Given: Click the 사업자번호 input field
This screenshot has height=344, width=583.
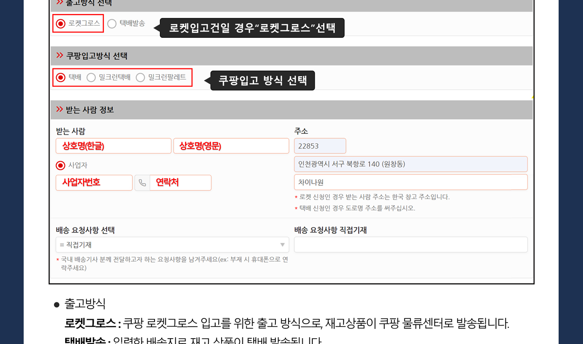Looking at the screenshot, I should pos(94,183).
